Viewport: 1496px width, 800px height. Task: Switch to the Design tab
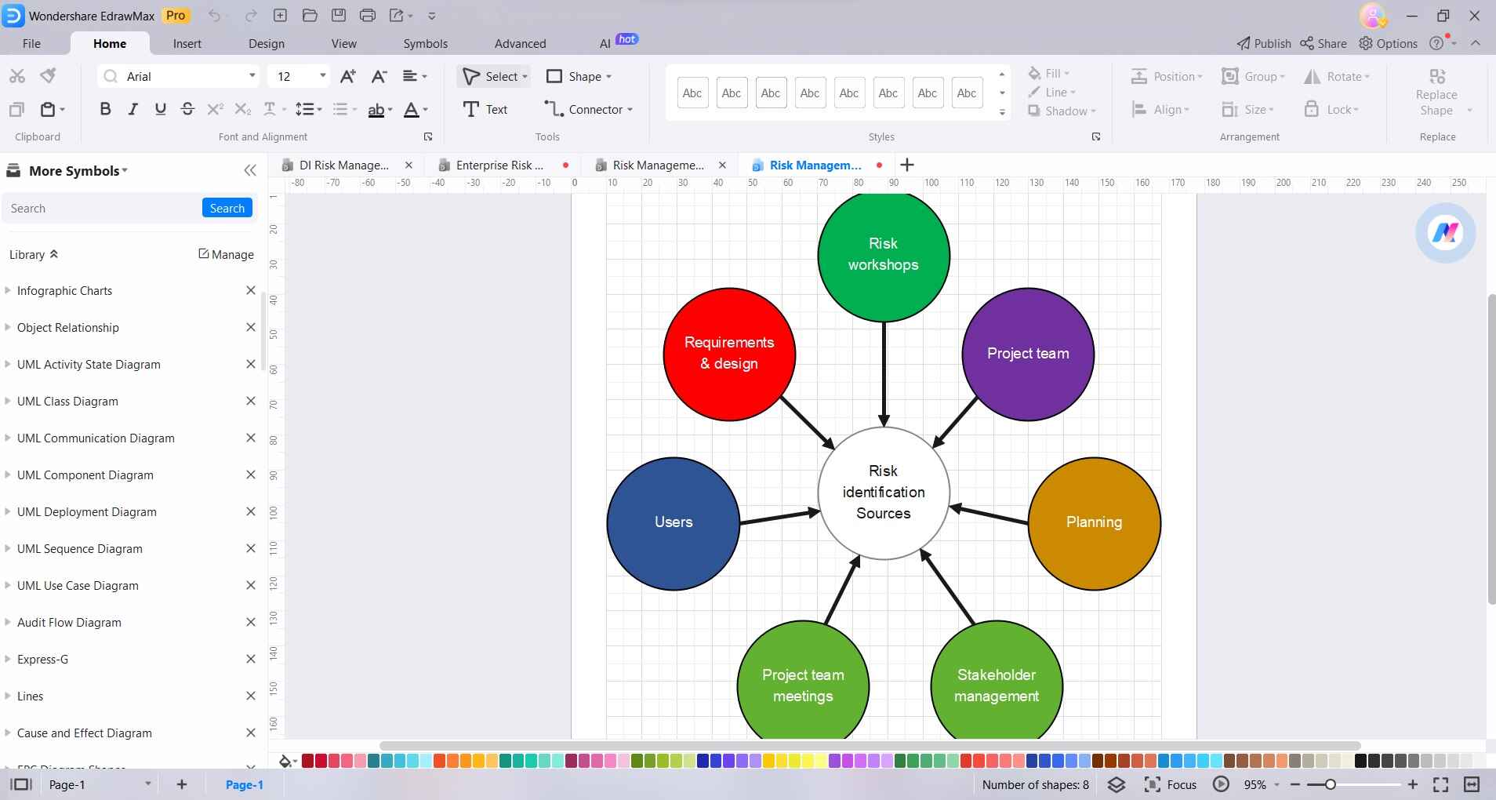267,44
